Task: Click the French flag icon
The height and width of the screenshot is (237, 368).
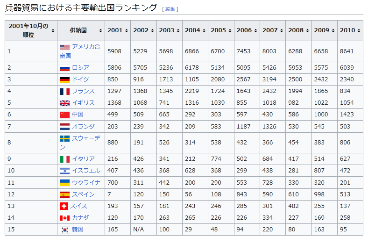Action: click(64, 91)
